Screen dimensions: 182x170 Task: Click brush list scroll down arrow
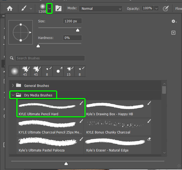point(164,153)
